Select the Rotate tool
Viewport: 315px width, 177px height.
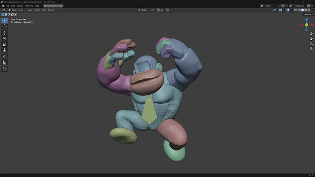click(5, 39)
